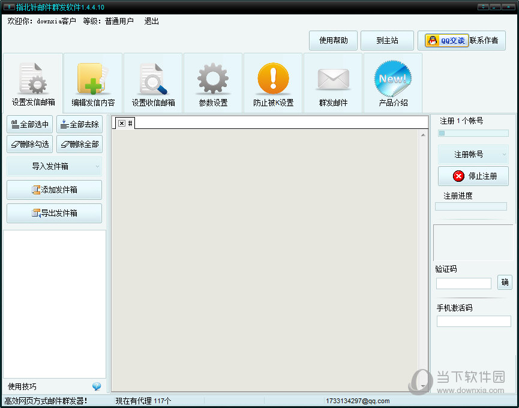Click the 添加发件箱 button
The width and height of the screenshot is (519, 408).
coord(54,190)
